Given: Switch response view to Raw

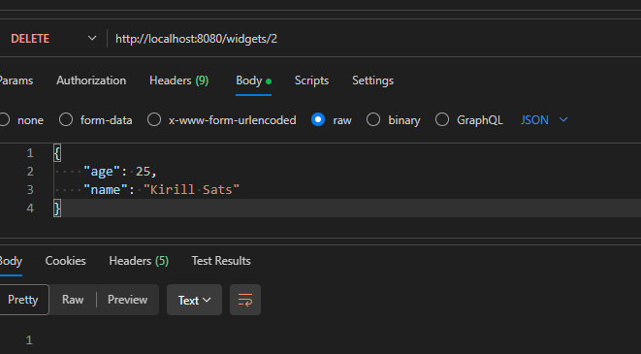Looking at the screenshot, I should pyautogui.click(x=73, y=300).
